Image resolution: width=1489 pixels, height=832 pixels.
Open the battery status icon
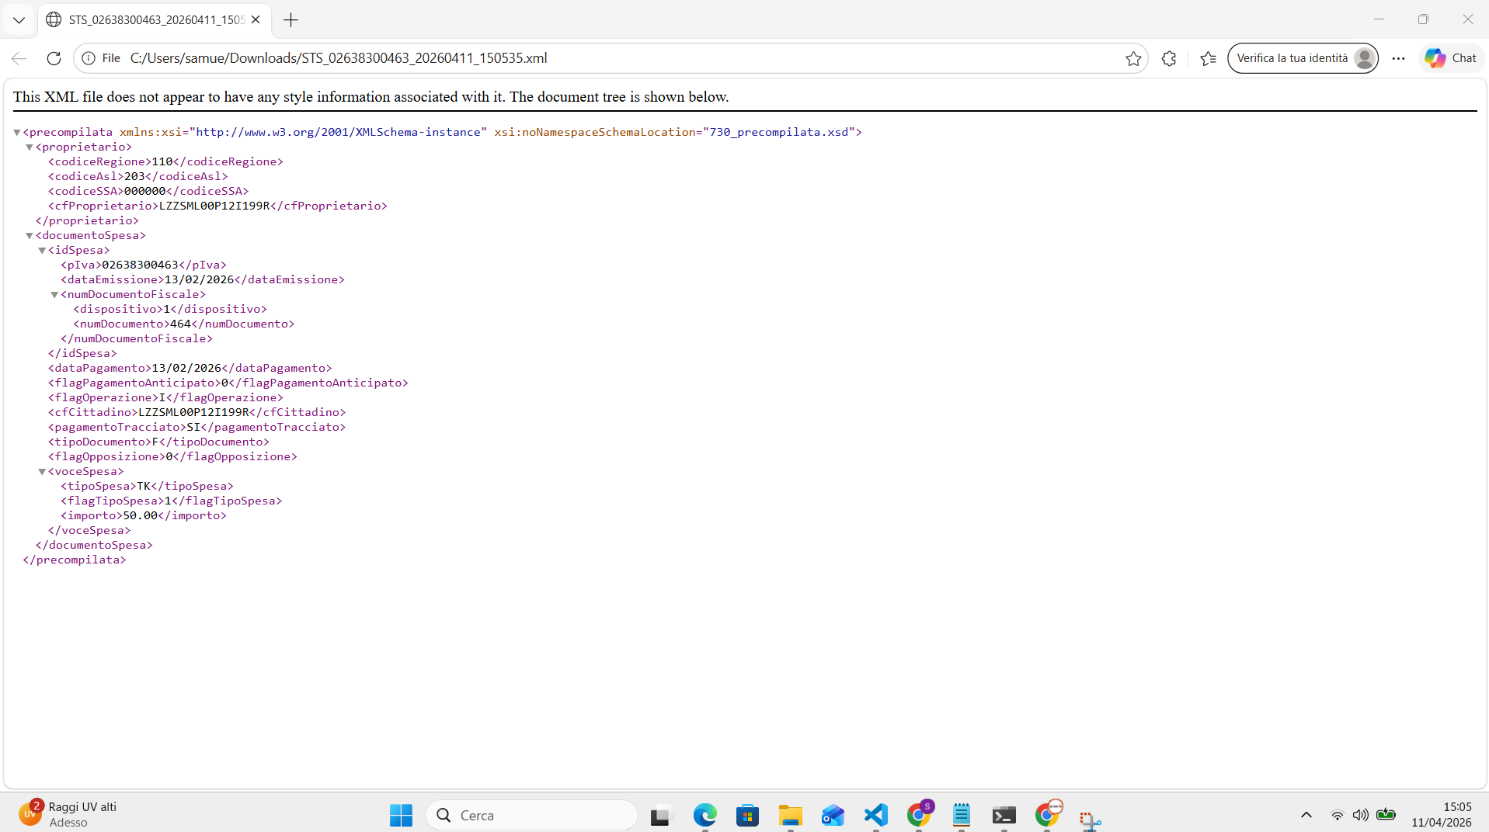click(1386, 815)
